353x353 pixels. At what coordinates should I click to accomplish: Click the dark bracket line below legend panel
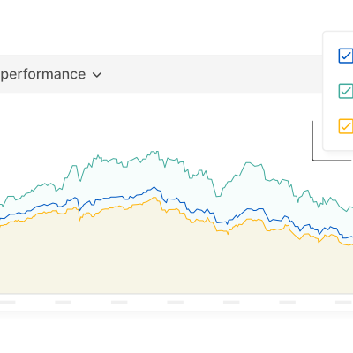pyautogui.click(x=332, y=161)
